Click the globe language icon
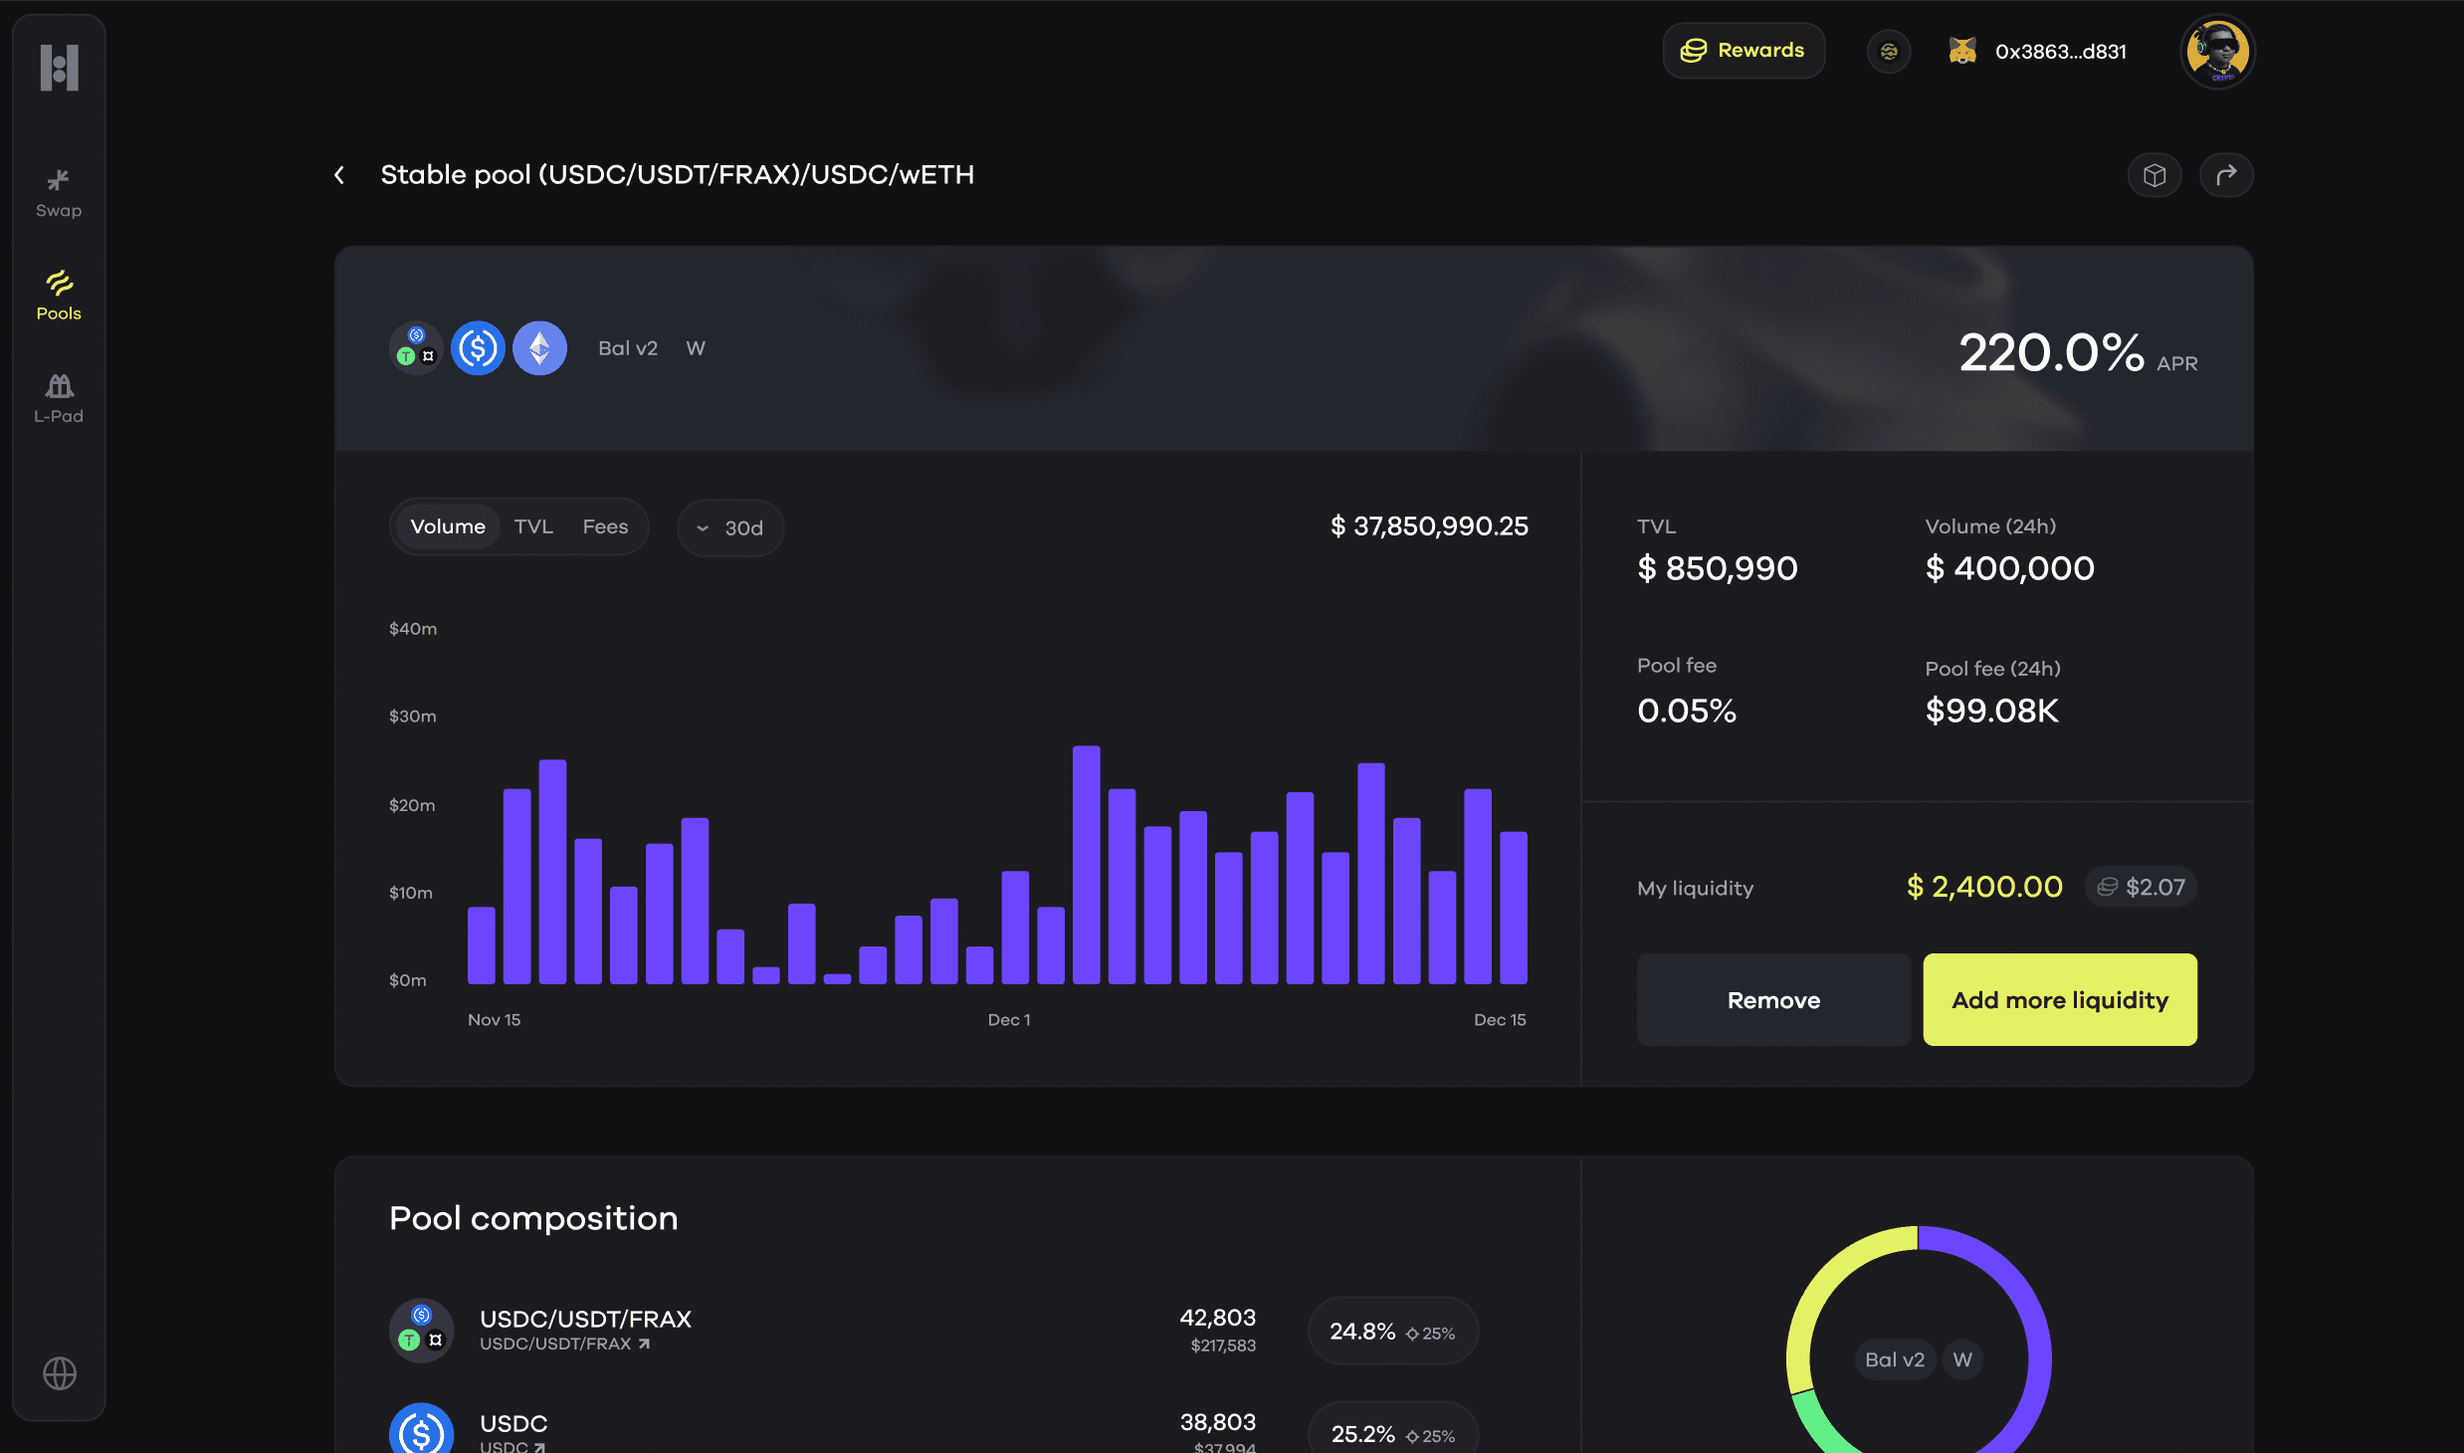This screenshot has width=2464, height=1453. (x=60, y=1373)
